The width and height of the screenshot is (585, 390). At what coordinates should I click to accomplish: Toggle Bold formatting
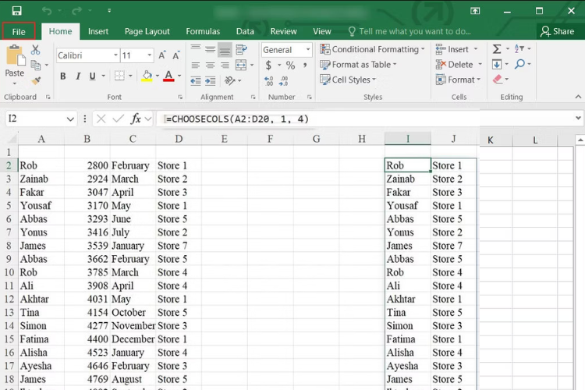point(63,76)
